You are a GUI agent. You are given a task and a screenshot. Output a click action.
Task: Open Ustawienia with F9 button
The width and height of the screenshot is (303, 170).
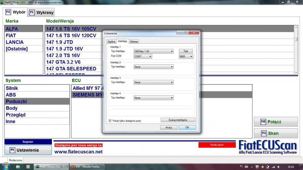(x=28, y=150)
